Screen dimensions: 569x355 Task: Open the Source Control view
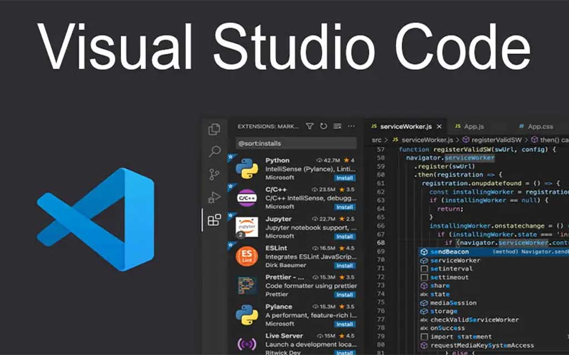[x=214, y=175]
